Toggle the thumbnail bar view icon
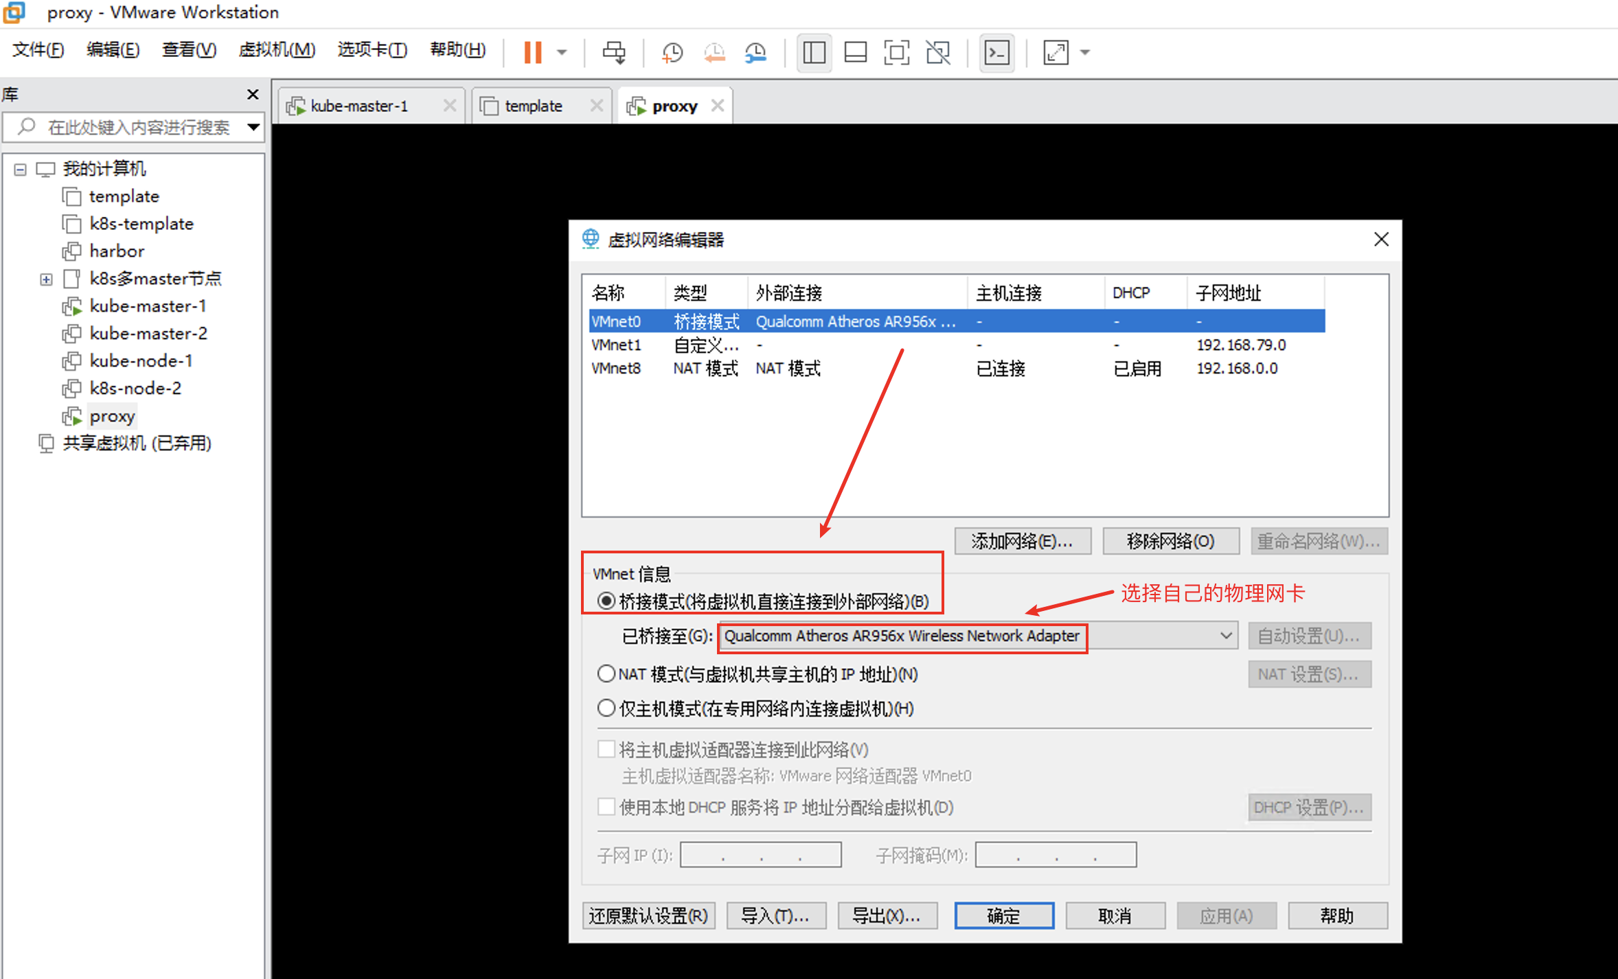The image size is (1618, 979). click(855, 52)
